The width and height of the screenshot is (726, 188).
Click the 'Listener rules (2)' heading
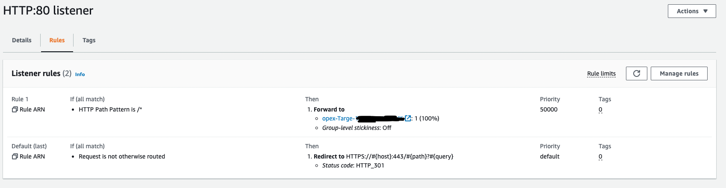(41, 73)
